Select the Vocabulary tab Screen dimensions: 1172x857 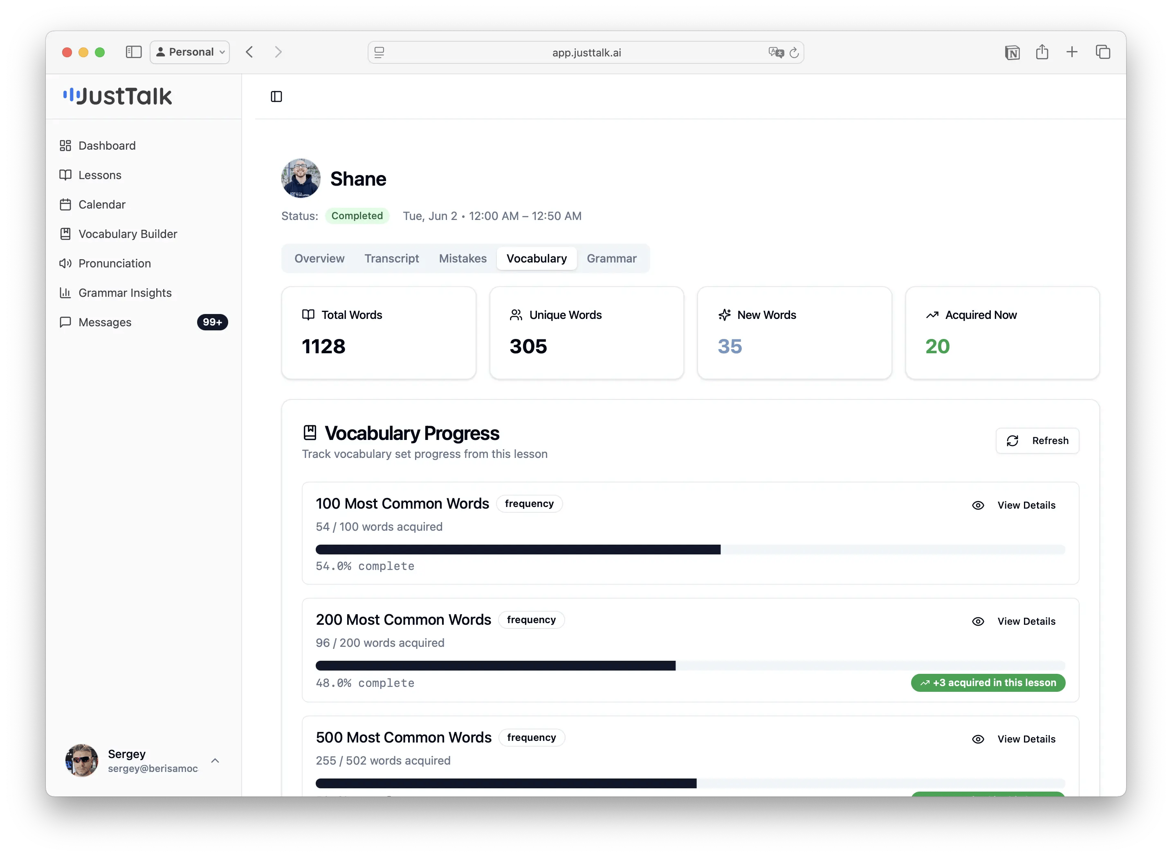coord(537,258)
